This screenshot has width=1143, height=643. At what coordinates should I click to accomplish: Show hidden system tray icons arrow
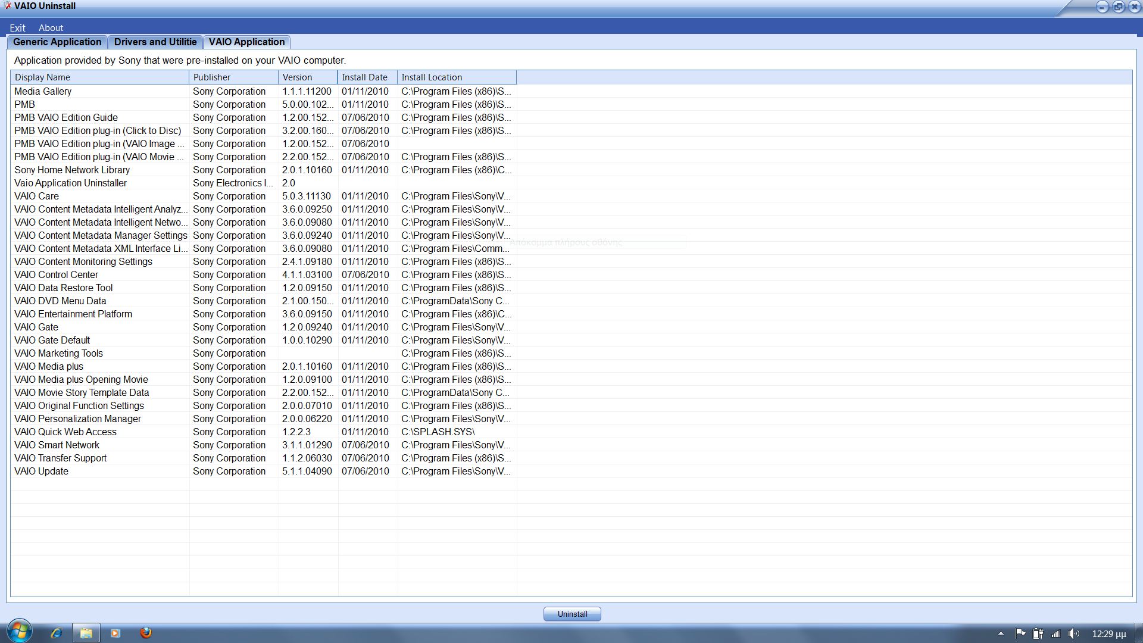tap(1001, 633)
